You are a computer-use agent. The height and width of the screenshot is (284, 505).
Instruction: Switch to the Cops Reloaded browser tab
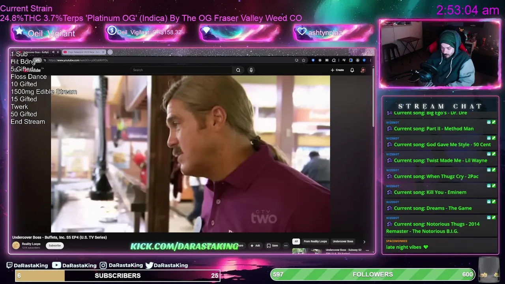pyautogui.click(x=84, y=52)
